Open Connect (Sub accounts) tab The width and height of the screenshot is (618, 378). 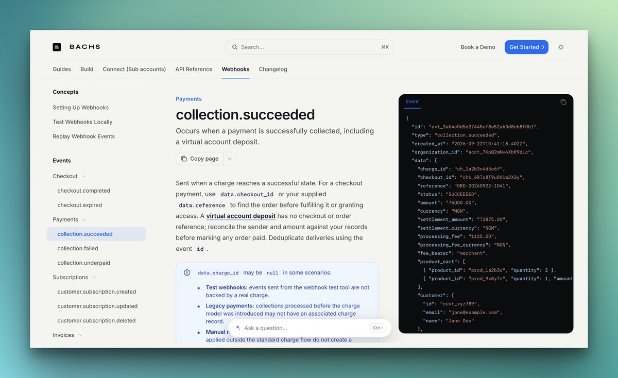(x=134, y=69)
